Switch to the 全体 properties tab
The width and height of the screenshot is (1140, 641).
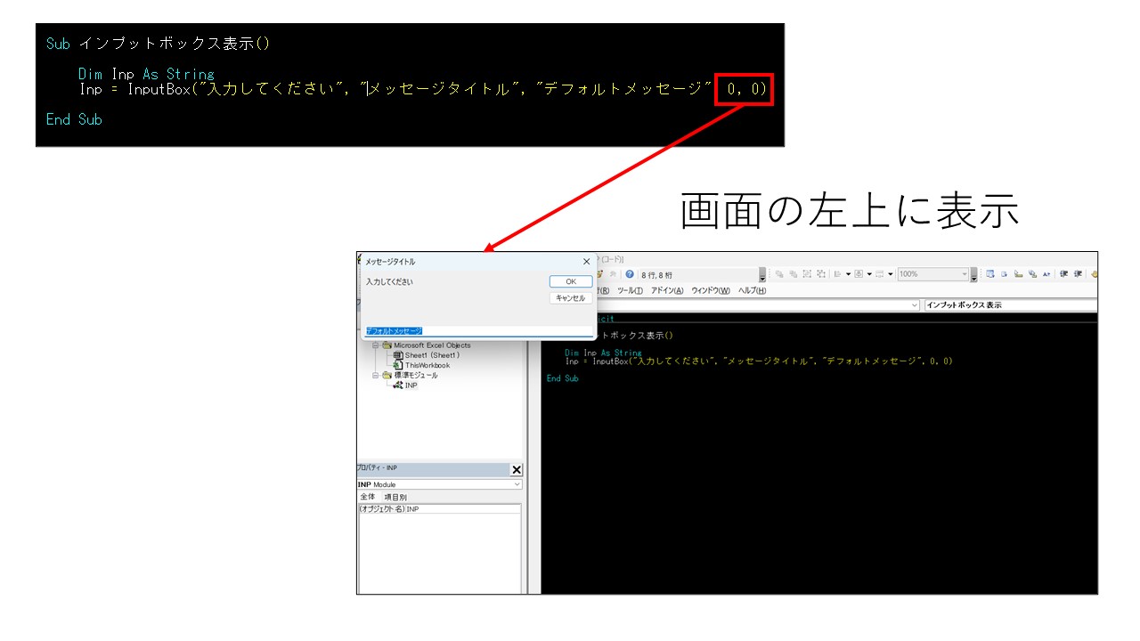[367, 497]
